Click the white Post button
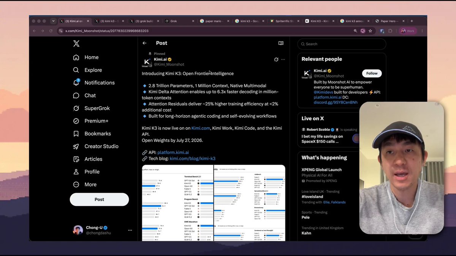This screenshot has height=256, width=456. click(x=99, y=199)
